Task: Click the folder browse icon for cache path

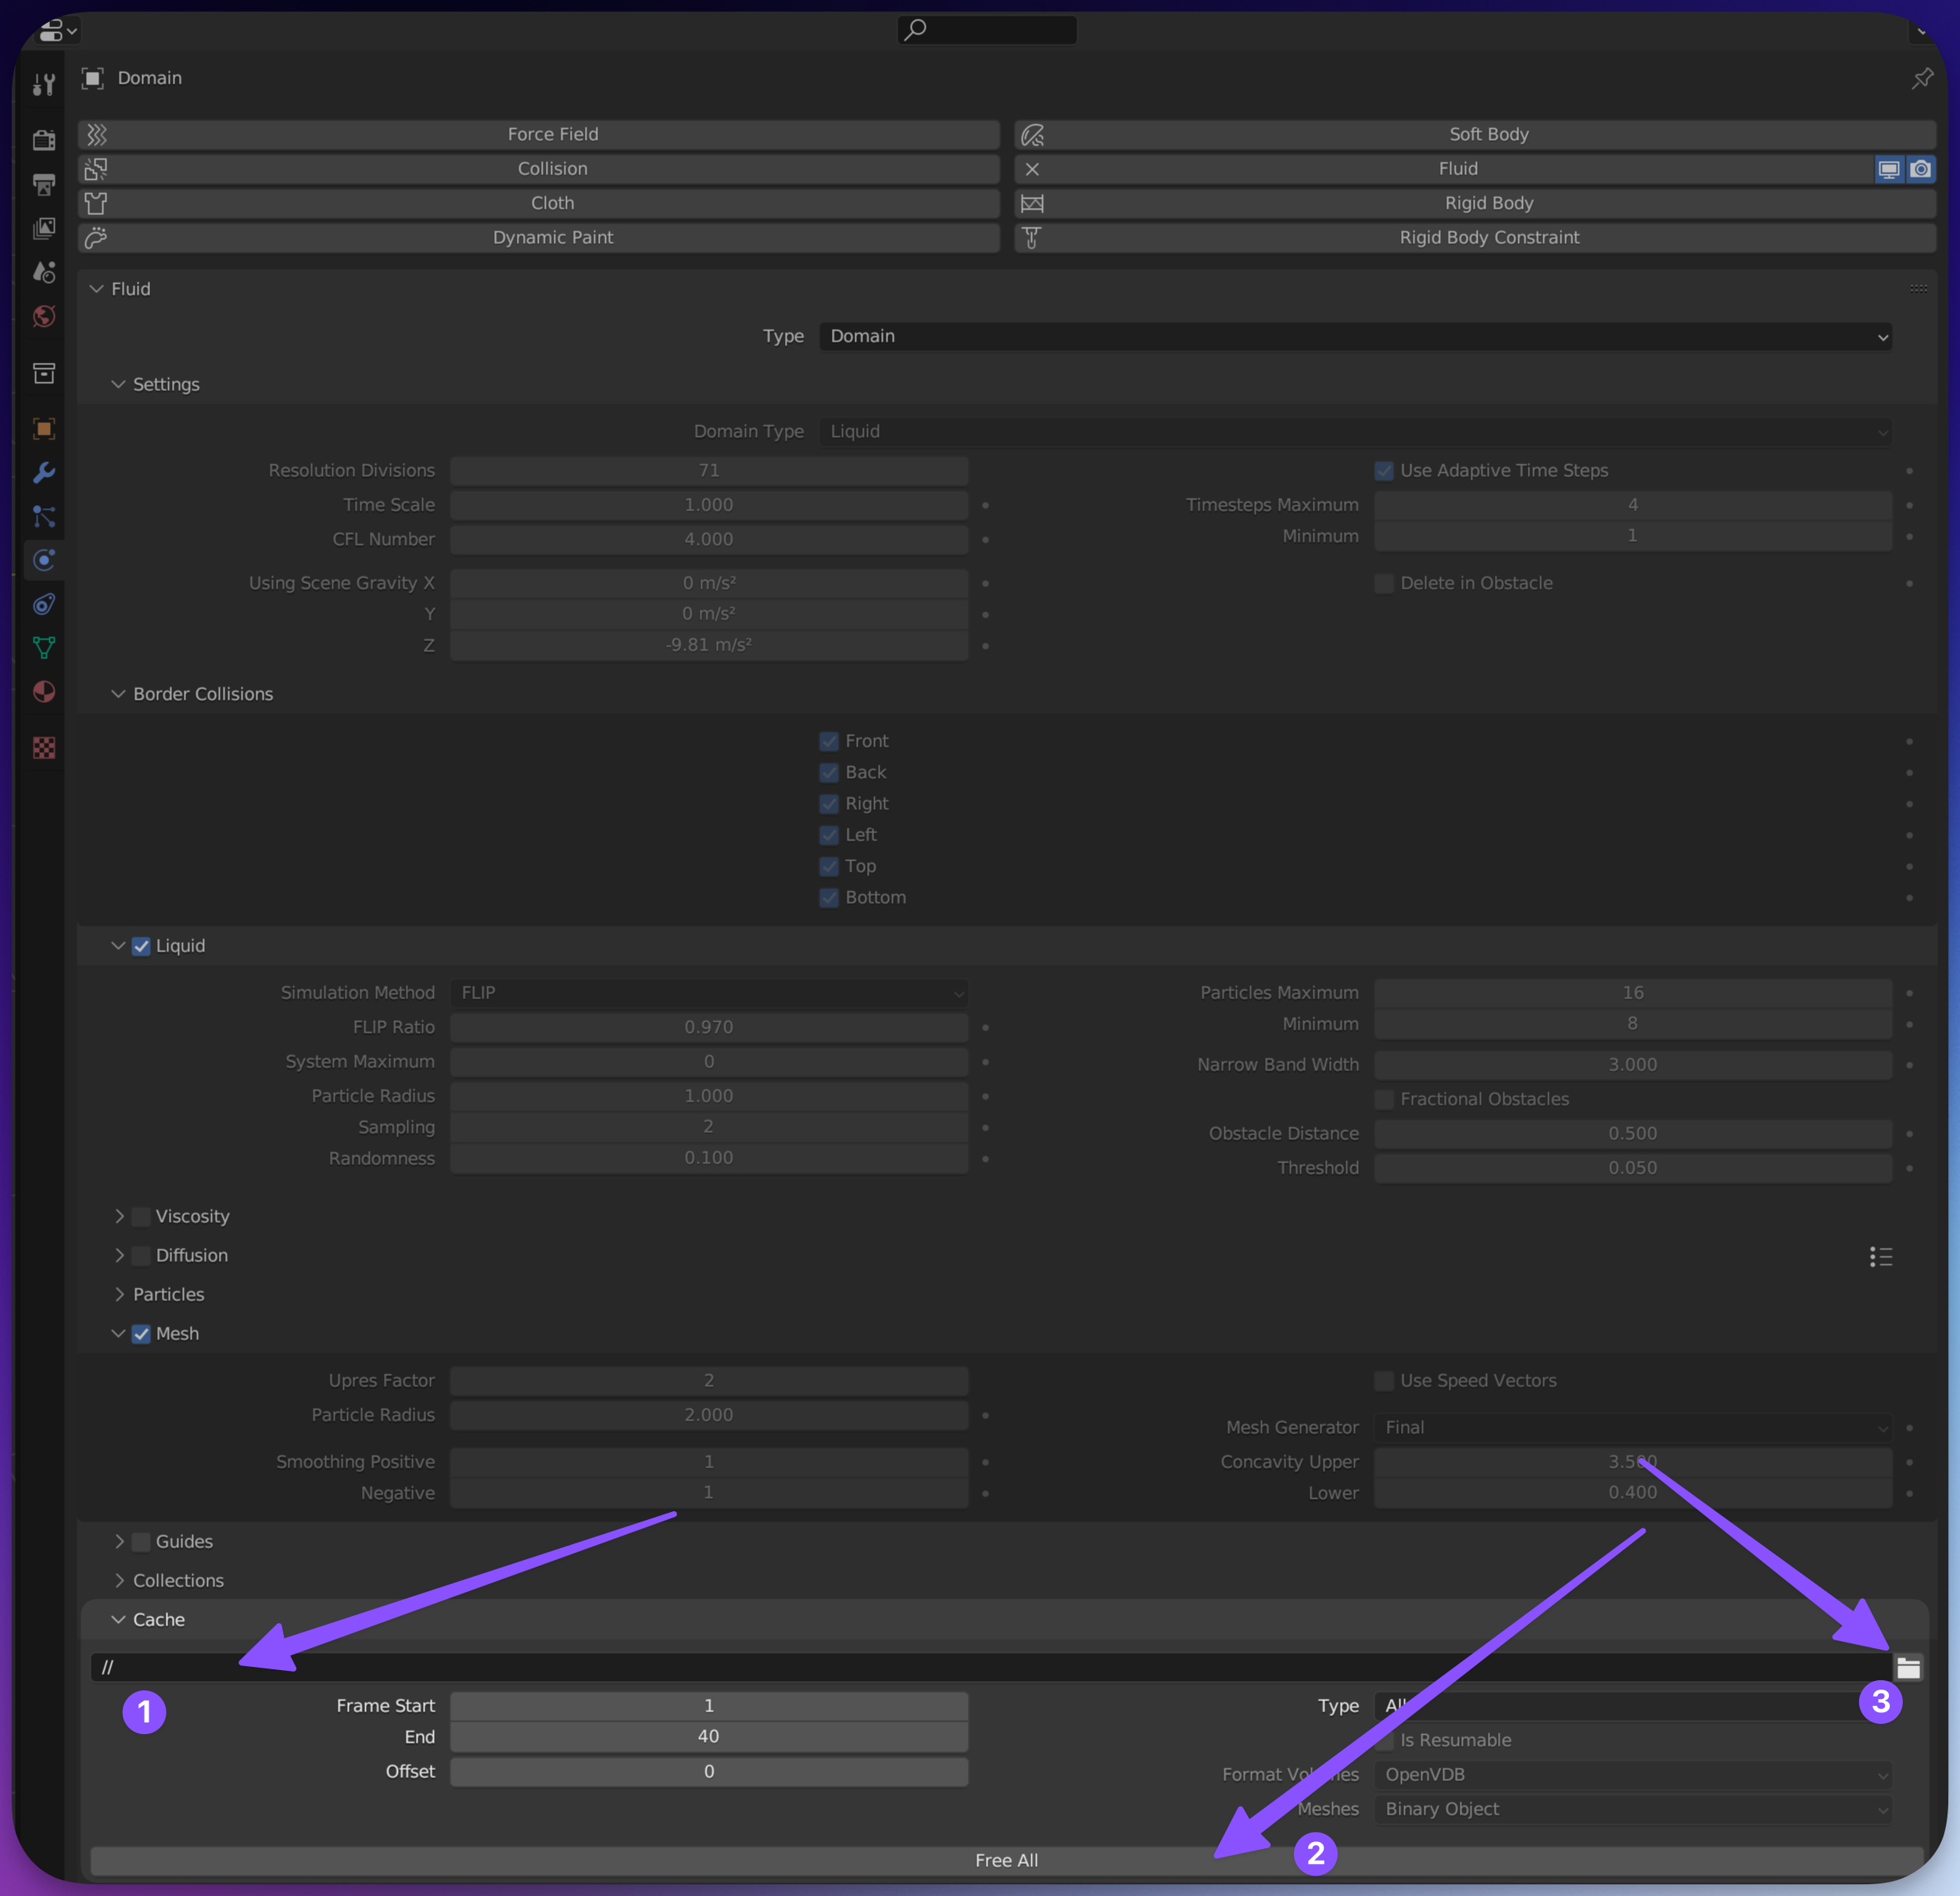Action: (x=1908, y=1667)
